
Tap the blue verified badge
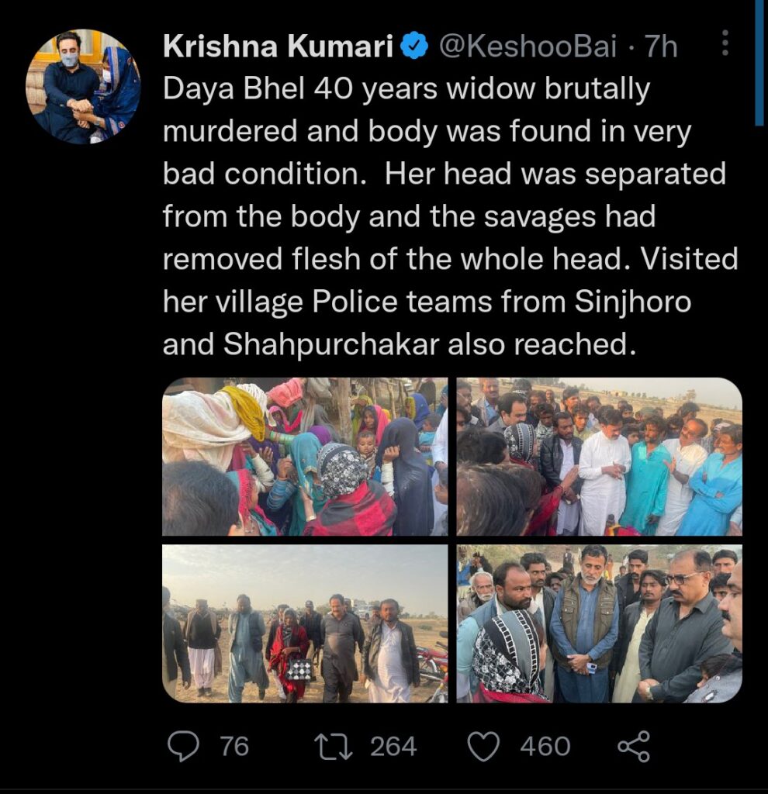(x=414, y=46)
